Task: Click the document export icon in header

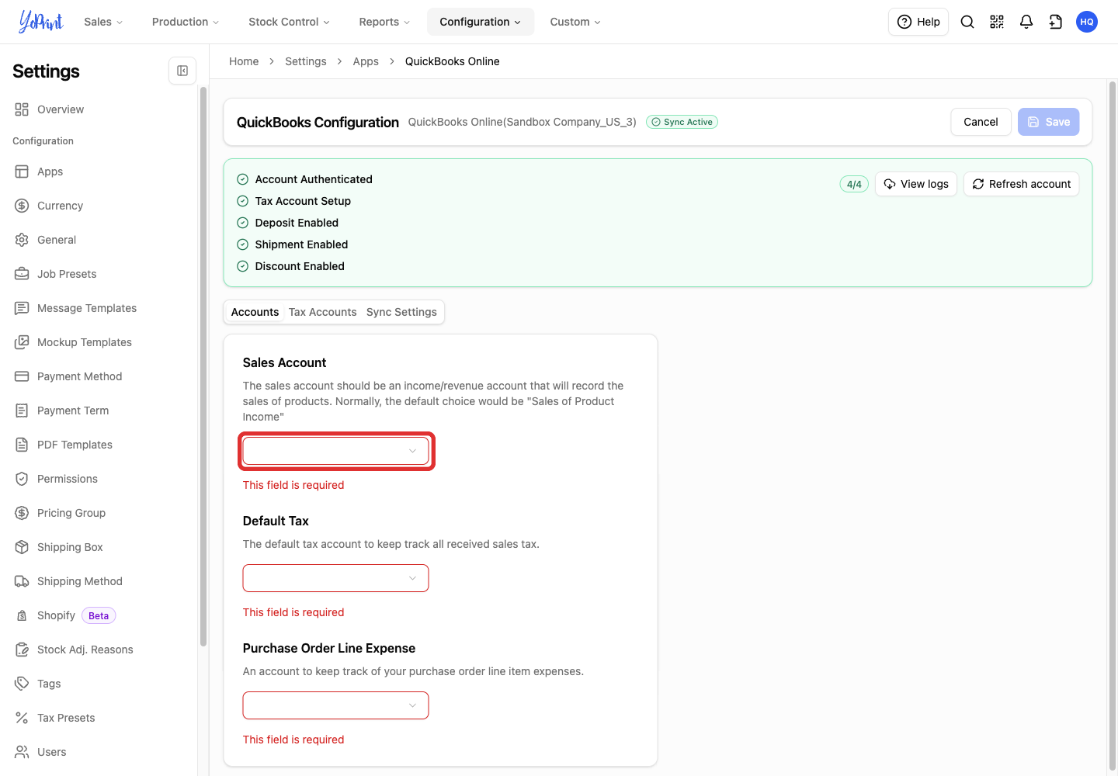Action: pyautogui.click(x=1056, y=22)
